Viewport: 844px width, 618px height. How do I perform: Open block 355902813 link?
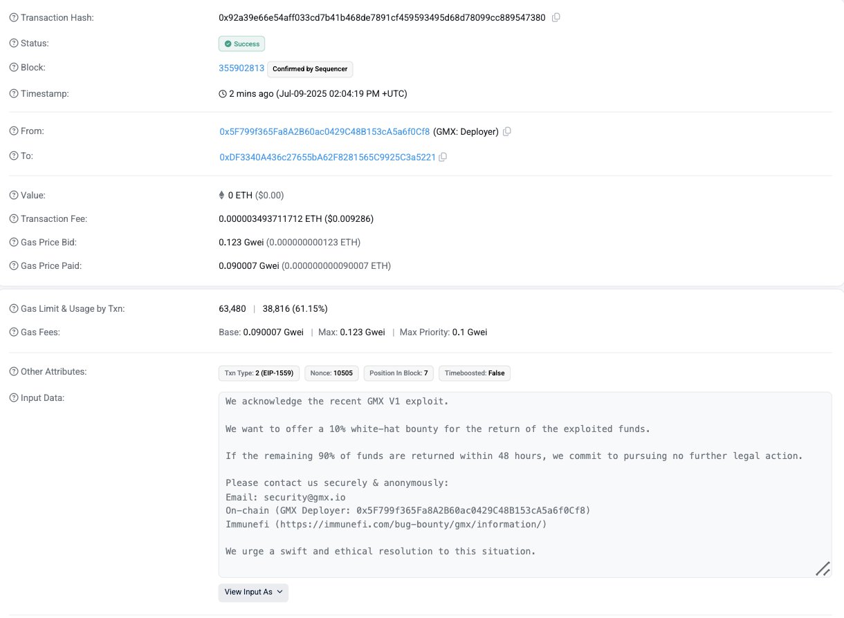pyautogui.click(x=241, y=68)
